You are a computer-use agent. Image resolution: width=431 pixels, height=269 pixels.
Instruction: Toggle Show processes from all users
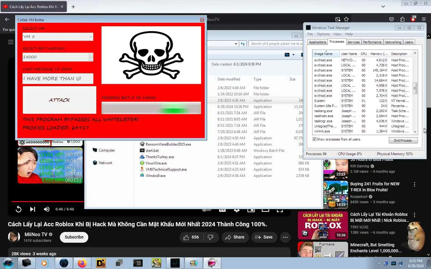[x=314, y=139]
